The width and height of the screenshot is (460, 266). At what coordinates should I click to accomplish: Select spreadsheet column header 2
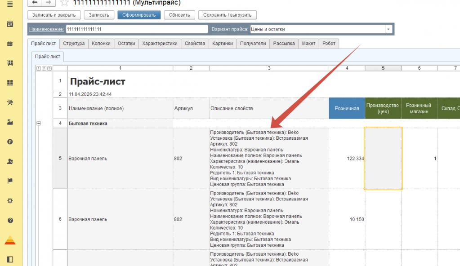point(191,68)
